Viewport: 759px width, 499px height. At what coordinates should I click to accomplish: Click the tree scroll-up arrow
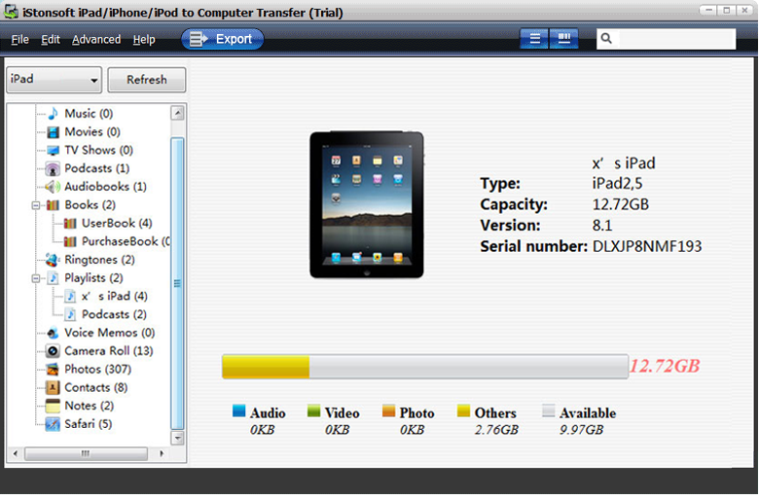pos(178,113)
